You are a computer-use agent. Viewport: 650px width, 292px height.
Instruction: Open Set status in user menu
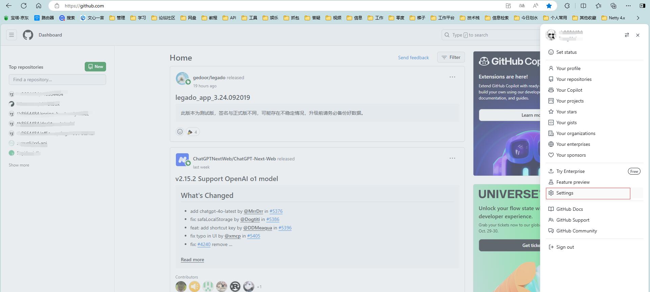(x=595, y=52)
